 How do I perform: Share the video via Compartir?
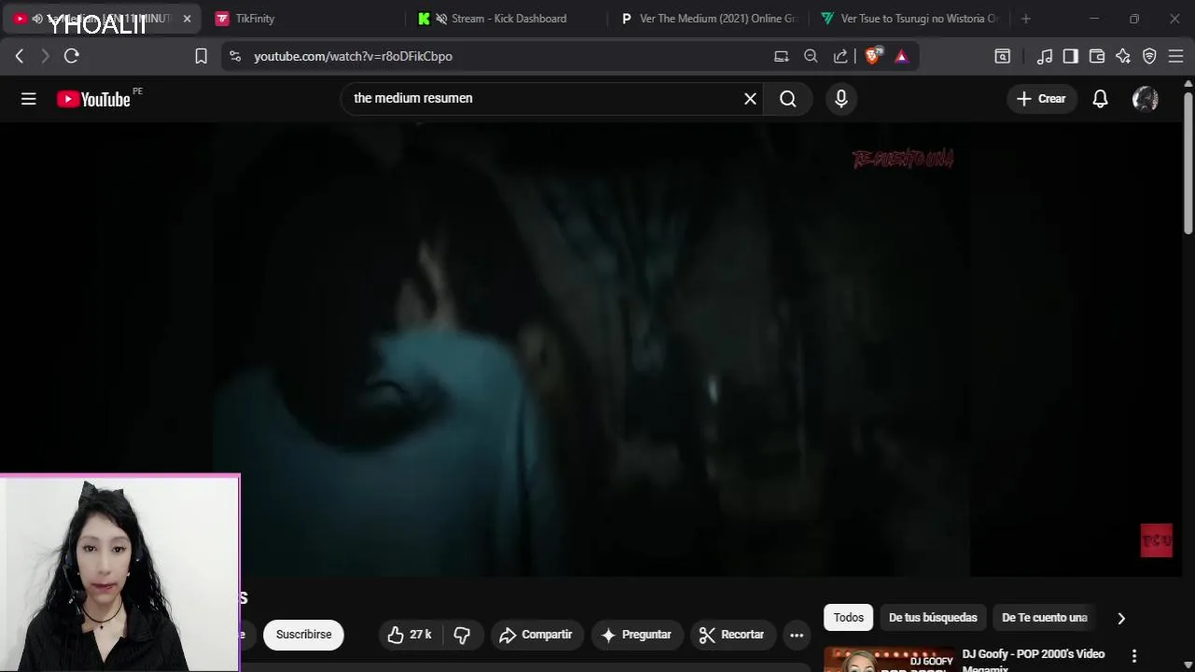coord(536,635)
